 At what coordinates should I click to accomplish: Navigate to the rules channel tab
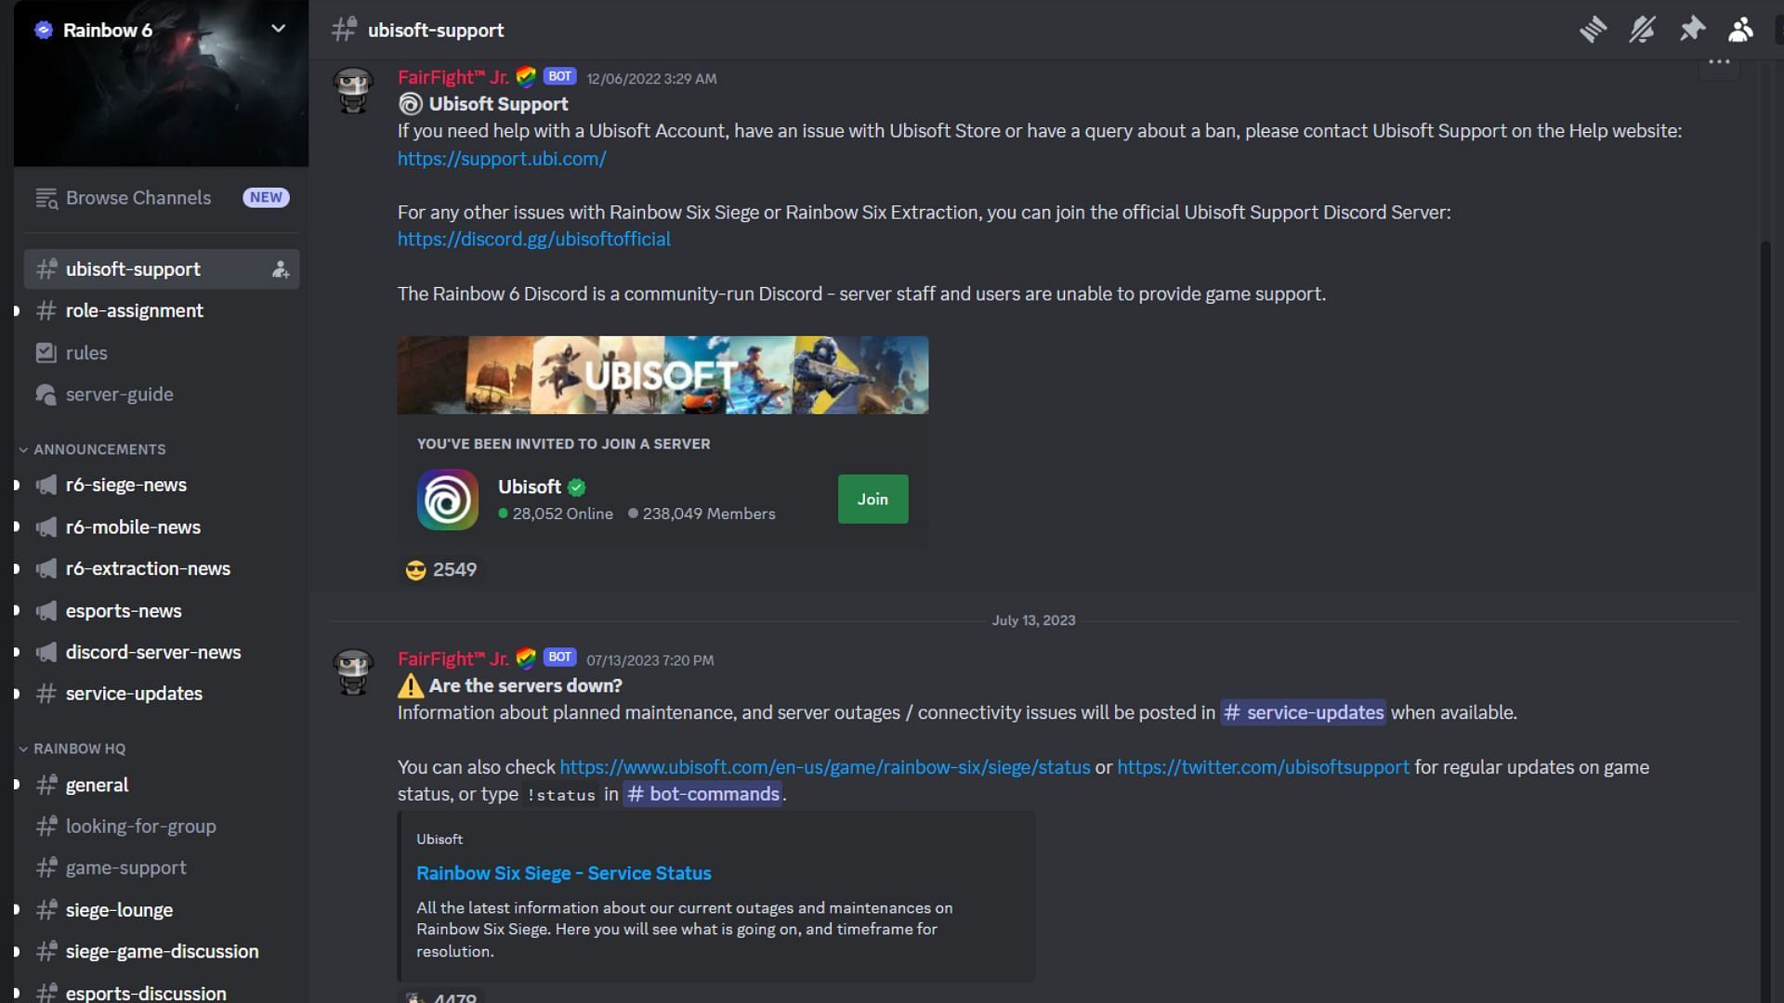pos(85,353)
